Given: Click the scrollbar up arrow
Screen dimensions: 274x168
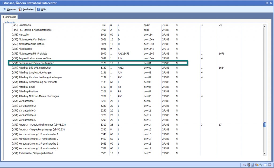Looking at the screenshot, I should (x=265, y=26).
